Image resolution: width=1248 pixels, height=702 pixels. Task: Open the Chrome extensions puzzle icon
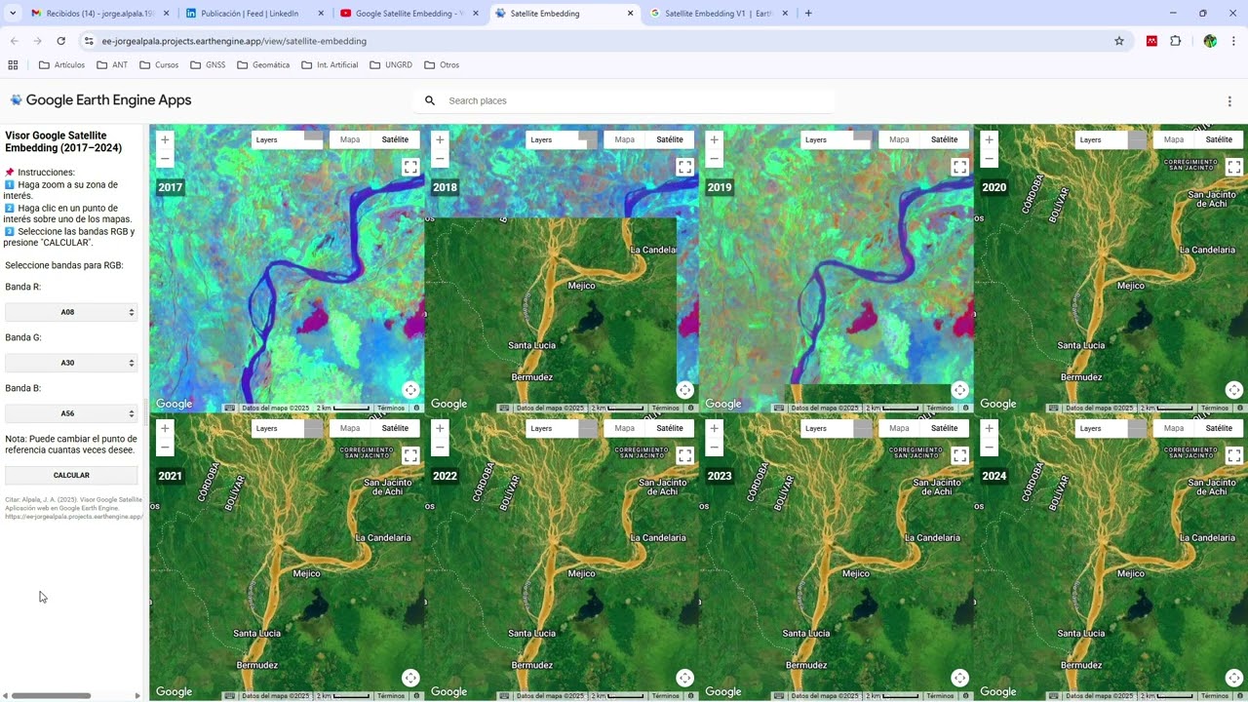(1175, 41)
